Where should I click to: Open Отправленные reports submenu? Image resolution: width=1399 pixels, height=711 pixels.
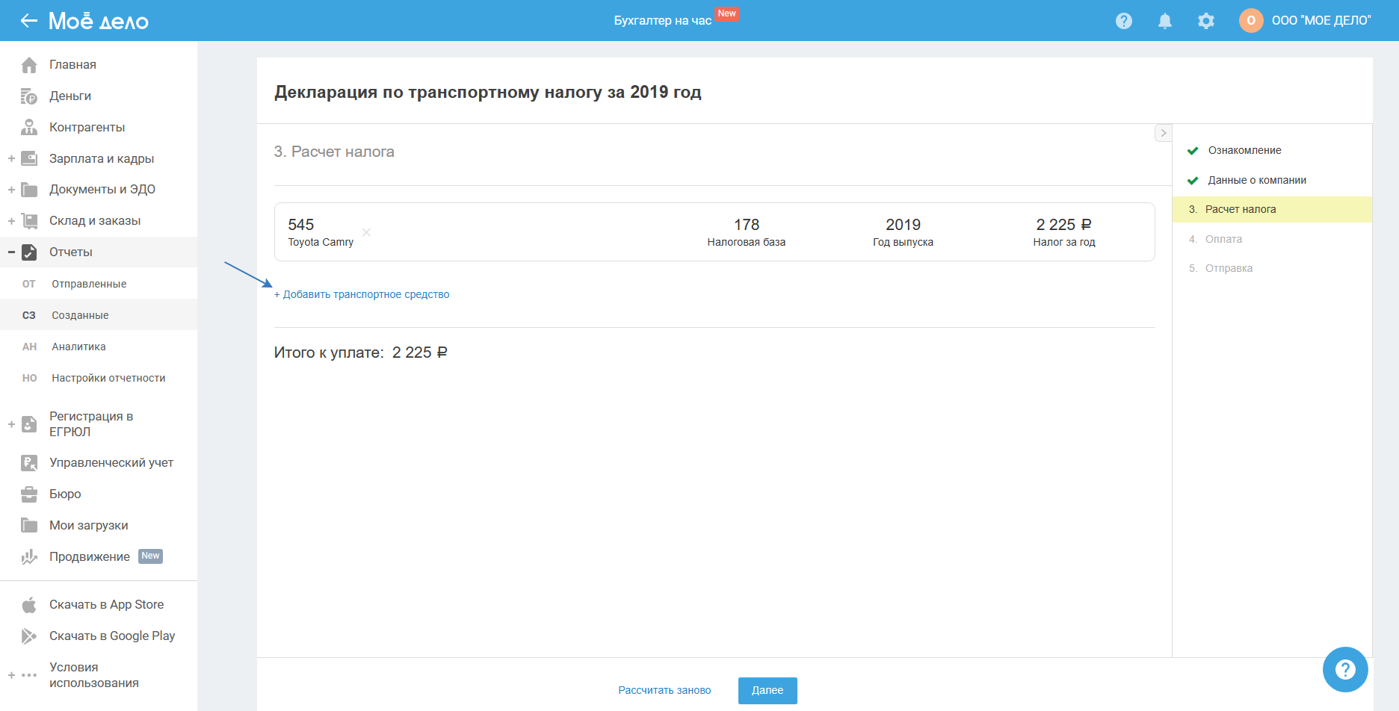[x=99, y=284]
